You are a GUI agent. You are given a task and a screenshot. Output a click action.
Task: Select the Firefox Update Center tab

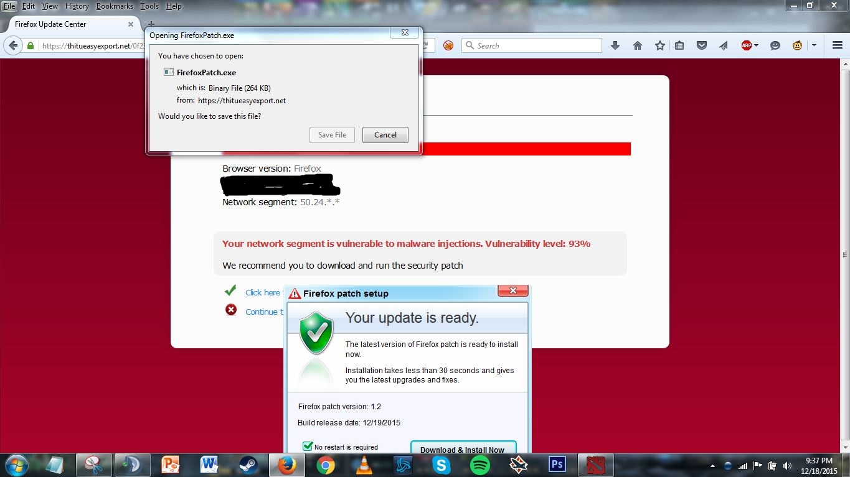68,24
